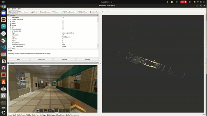The width and height of the screenshot is (207, 116).
Task: Open Notion from the dock
Action: pos(3,61)
